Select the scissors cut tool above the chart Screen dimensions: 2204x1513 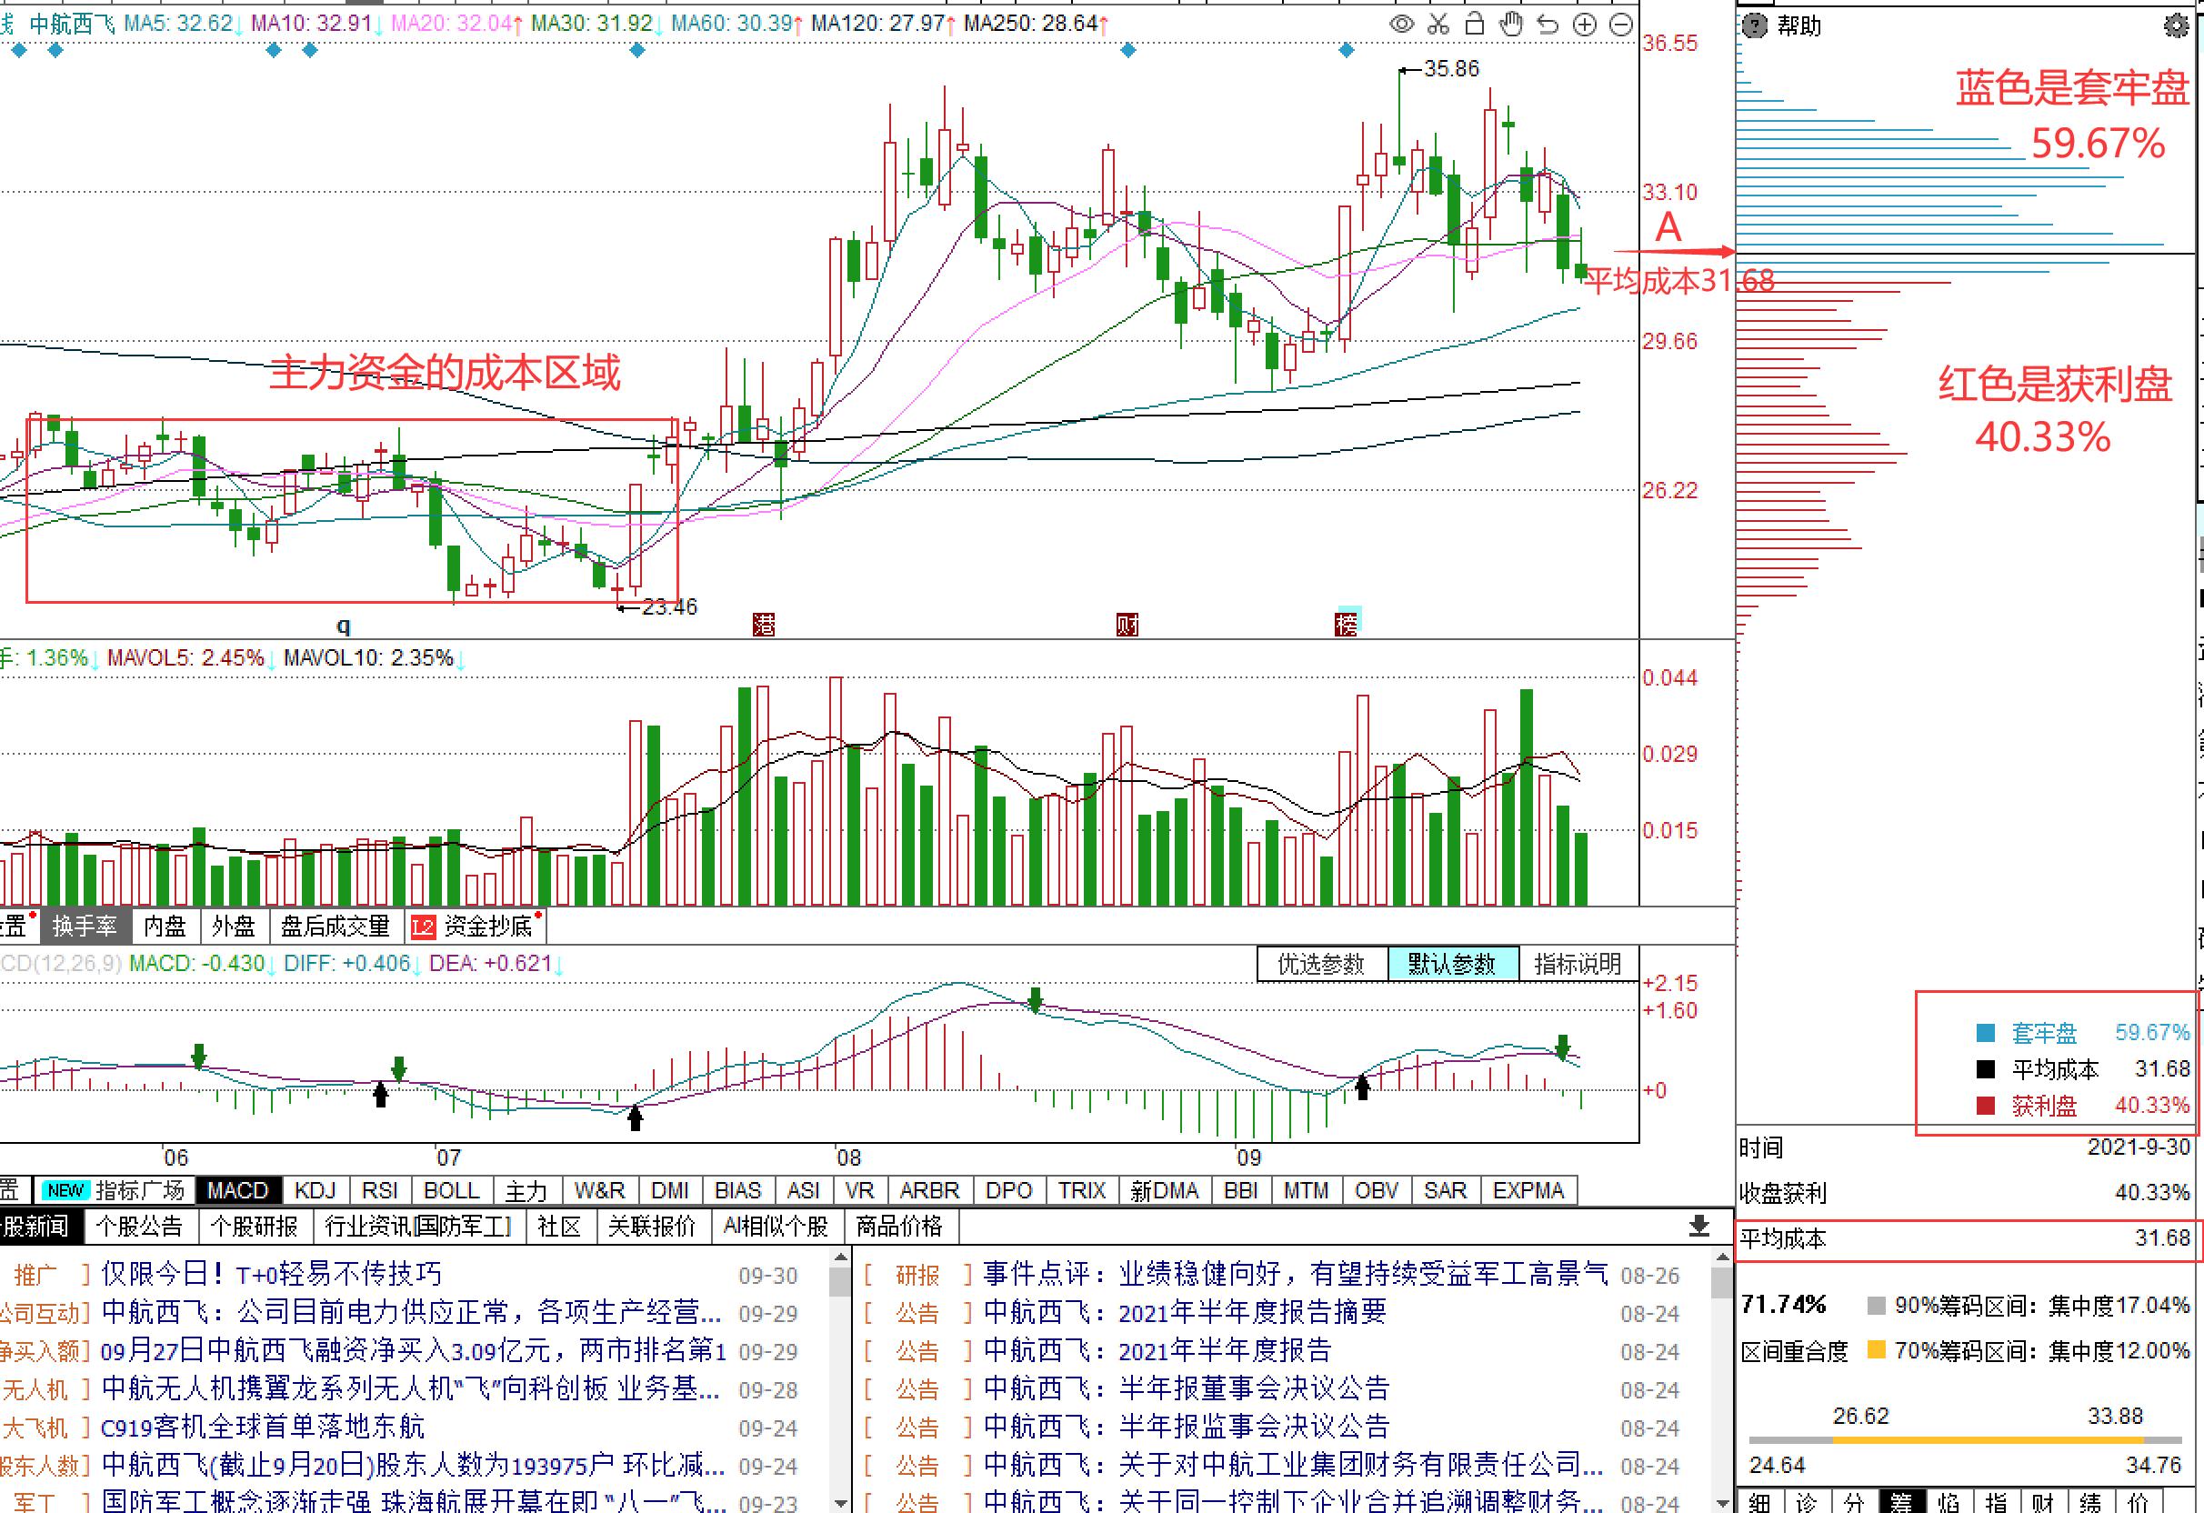coord(1438,25)
